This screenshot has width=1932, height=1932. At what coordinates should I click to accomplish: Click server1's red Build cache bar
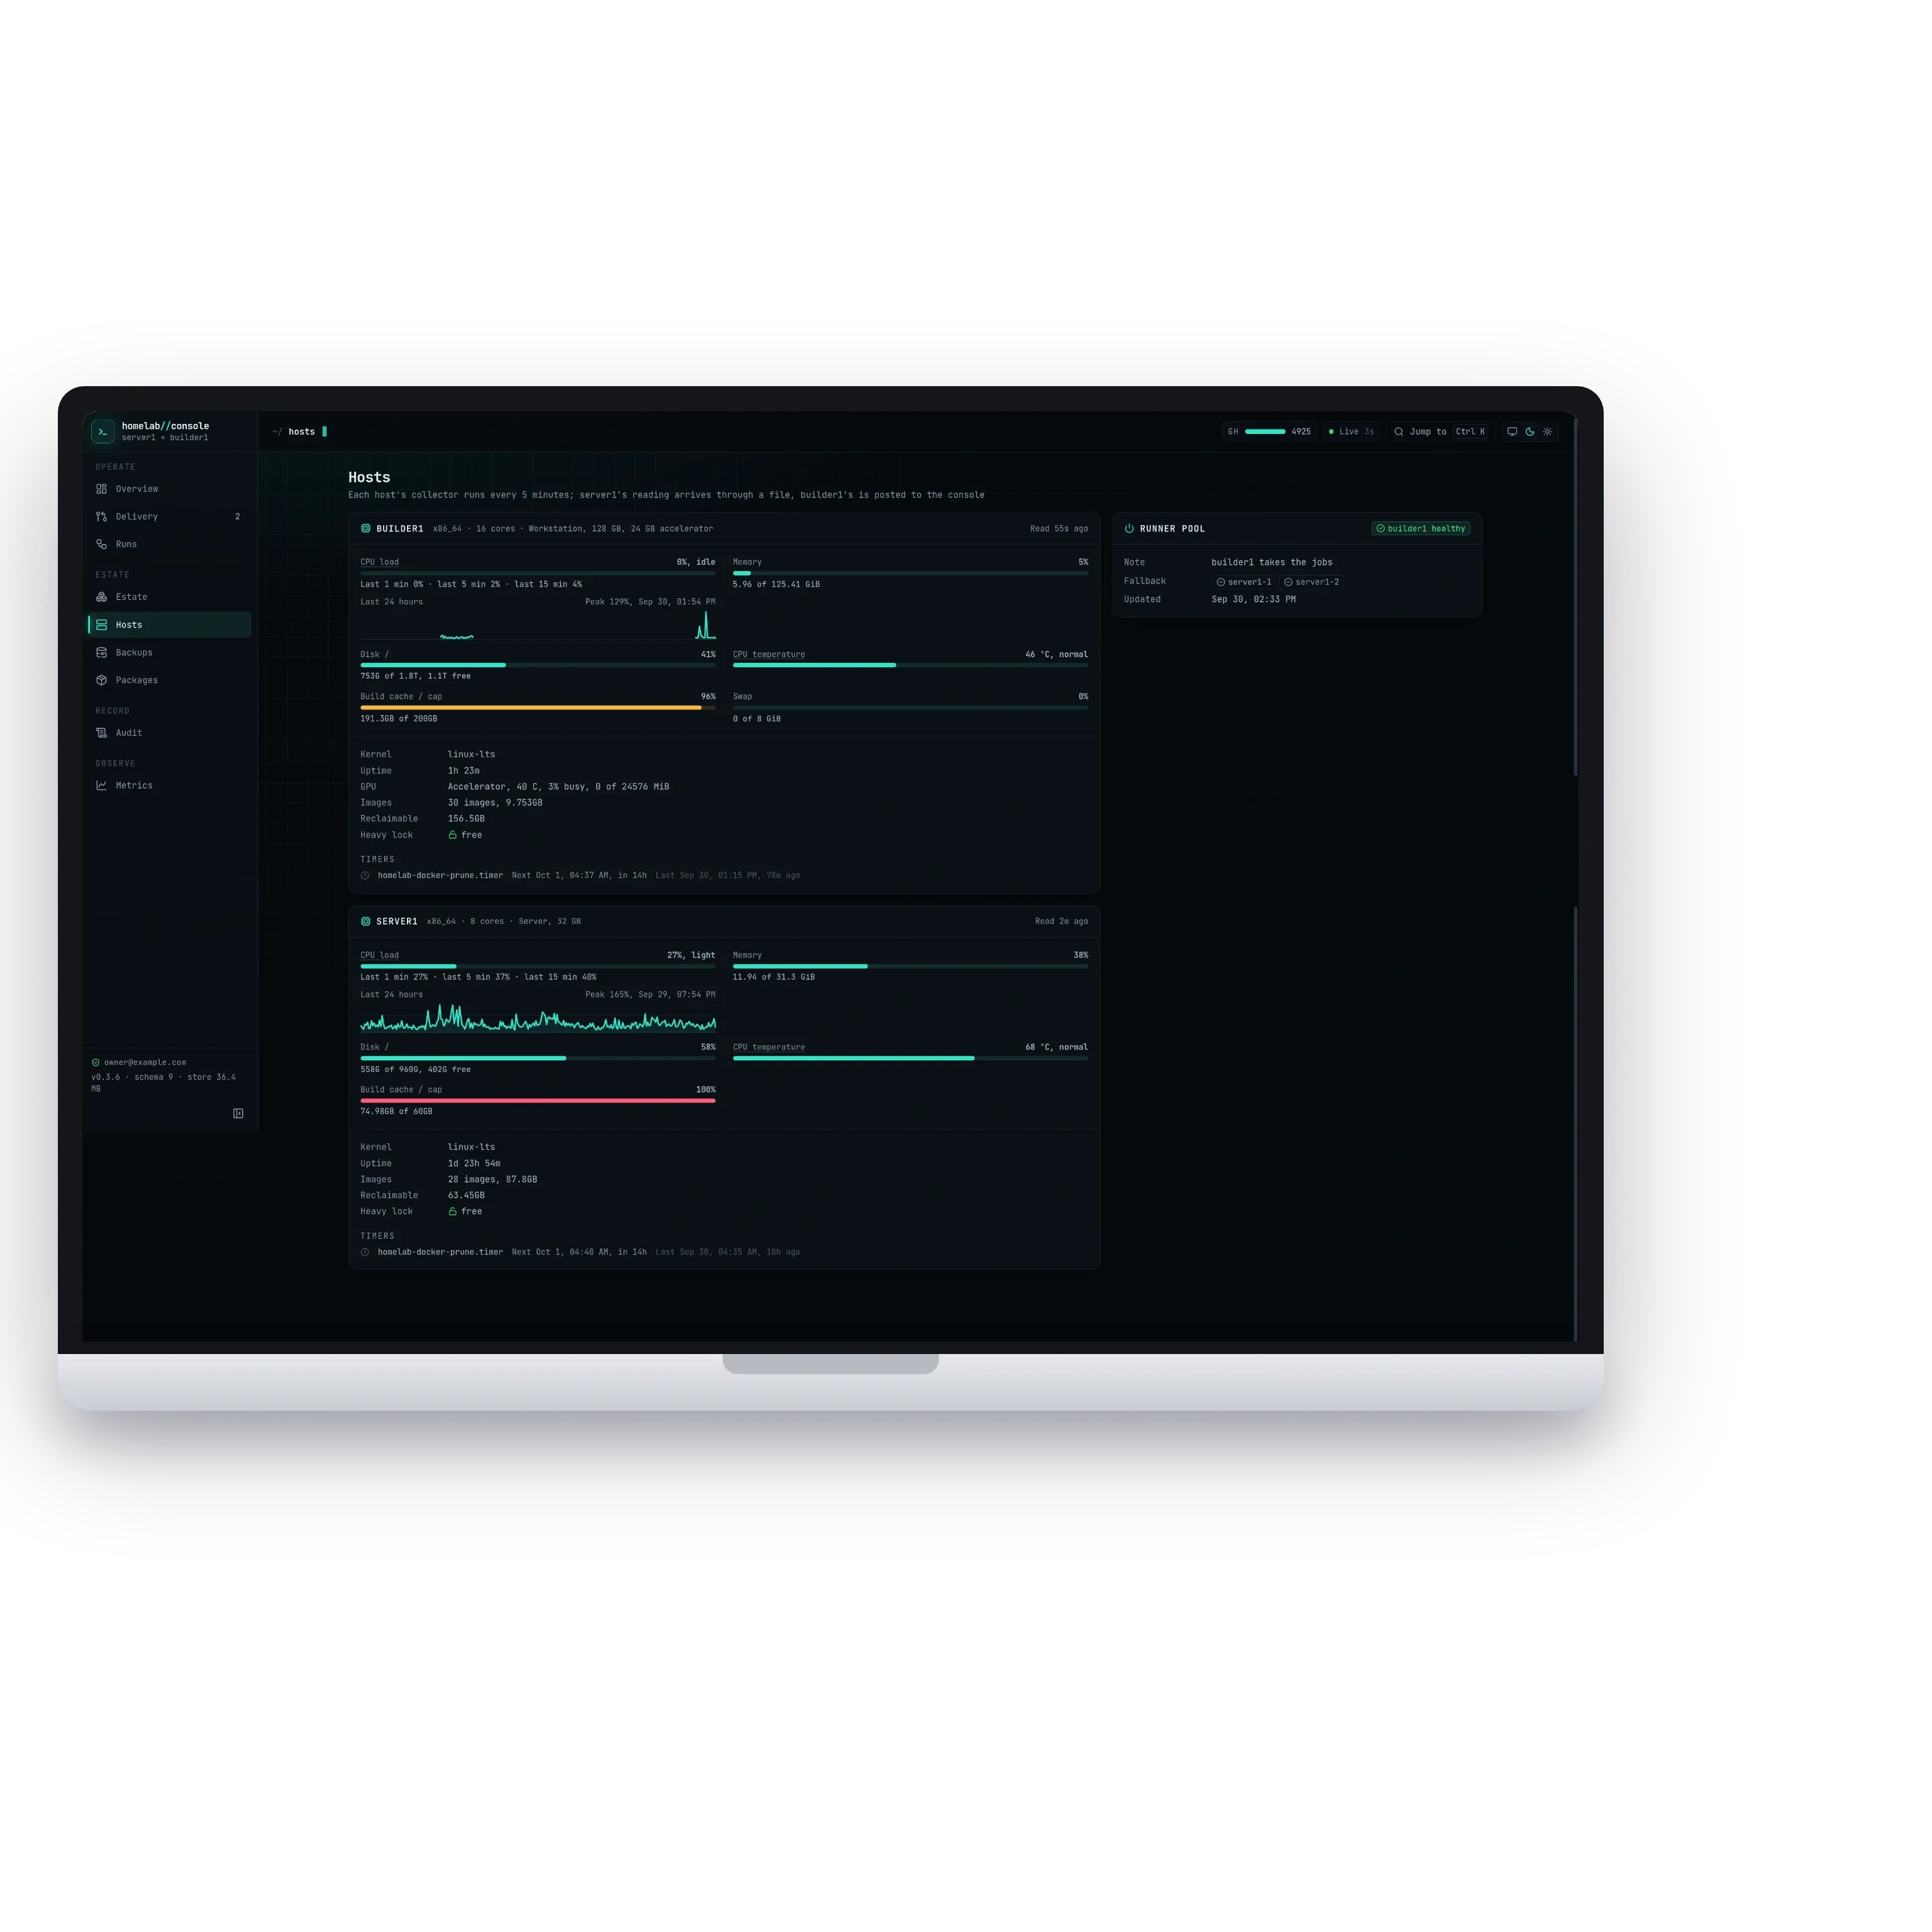point(538,1101)
